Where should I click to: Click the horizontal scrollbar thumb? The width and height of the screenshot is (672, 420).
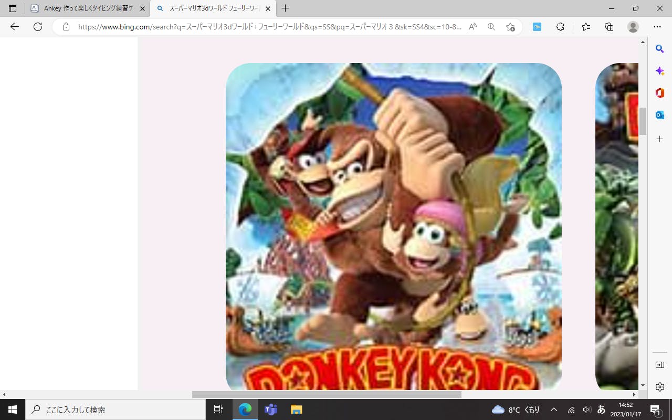pyautogui.click(x=327, y=394)
